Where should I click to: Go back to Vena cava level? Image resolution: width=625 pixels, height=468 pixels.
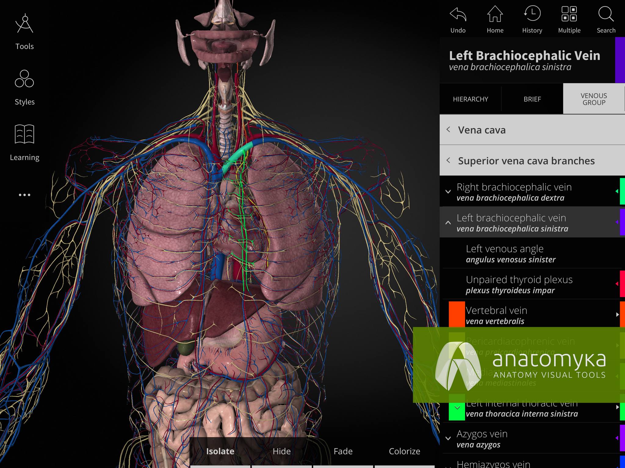click(x=532, y=130)
